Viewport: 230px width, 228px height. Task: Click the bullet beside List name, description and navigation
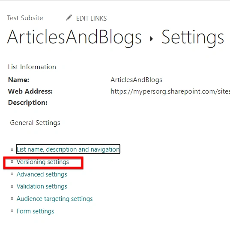point(12,149)
